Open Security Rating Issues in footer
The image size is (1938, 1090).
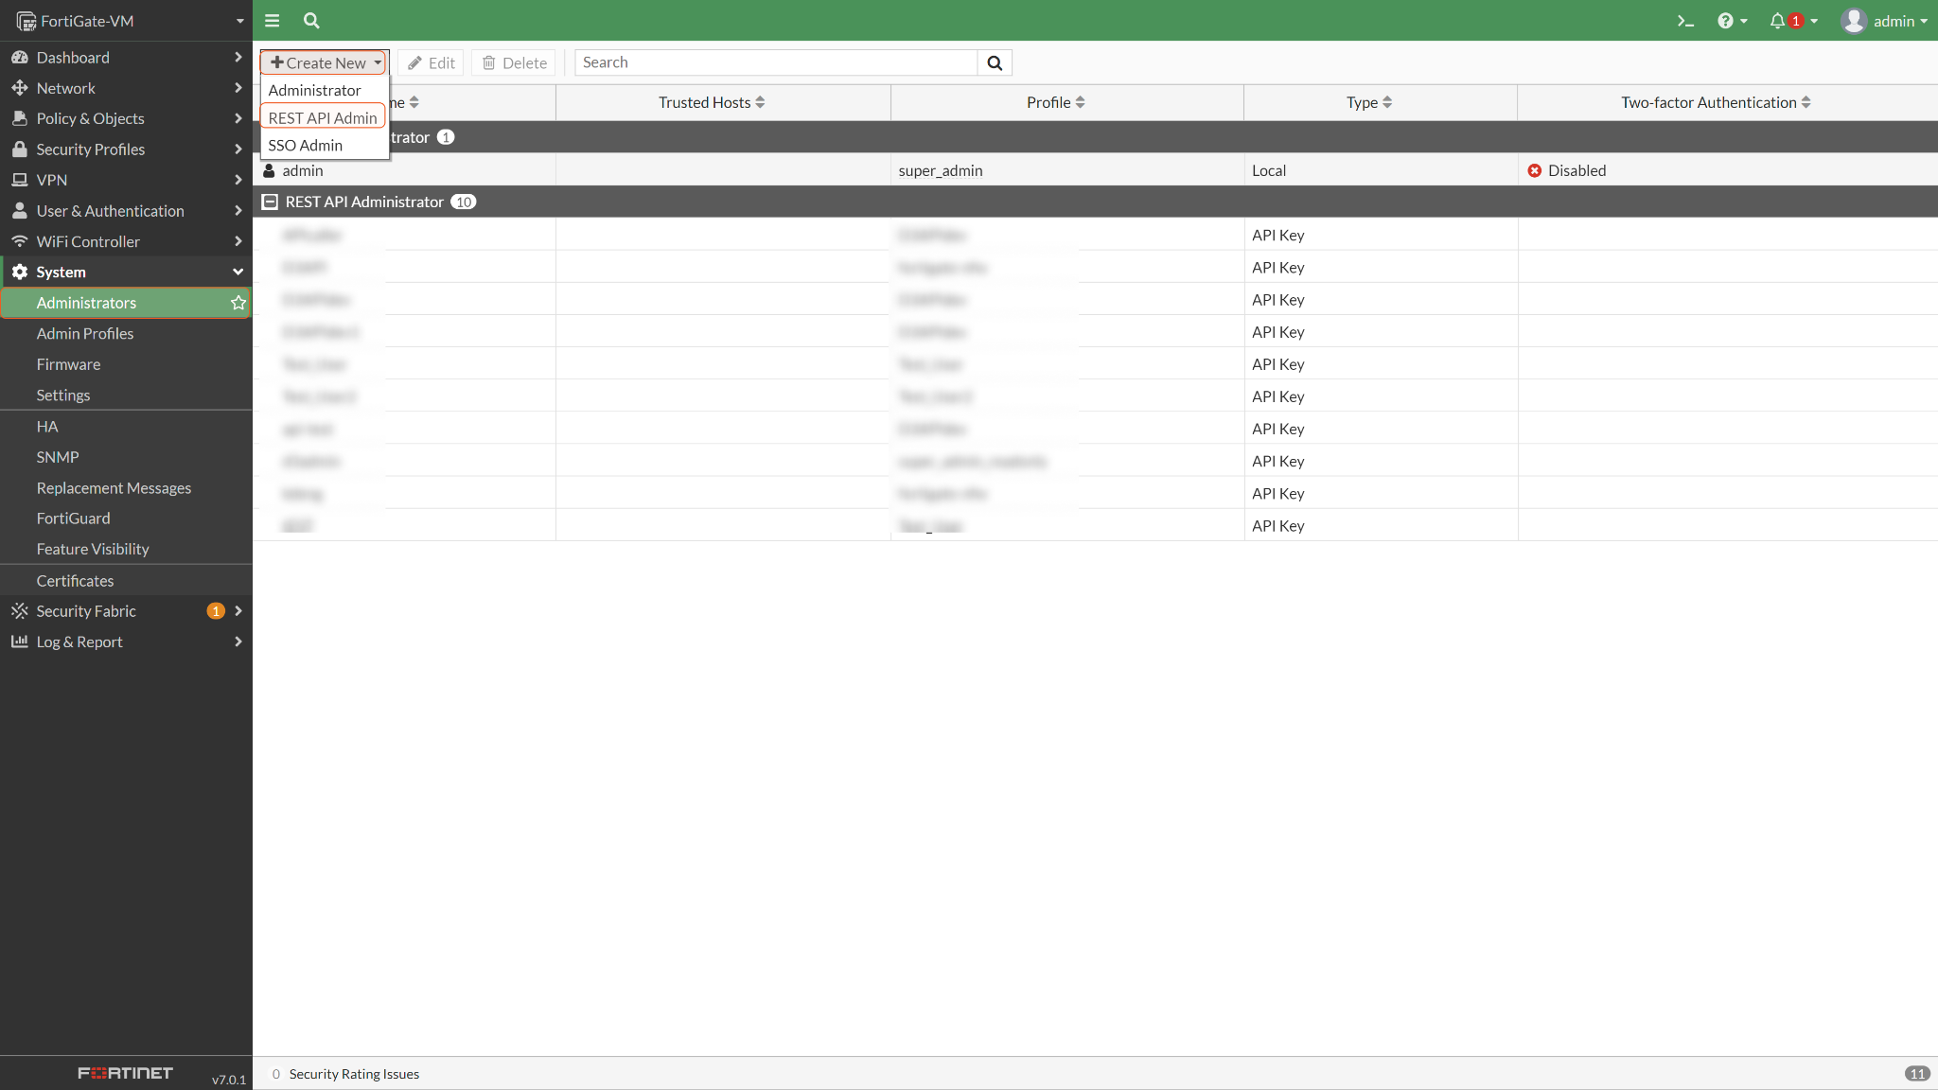(x=354, y=1074)
